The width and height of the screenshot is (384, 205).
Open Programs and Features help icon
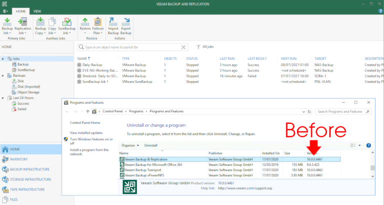[x=368, y=145]
